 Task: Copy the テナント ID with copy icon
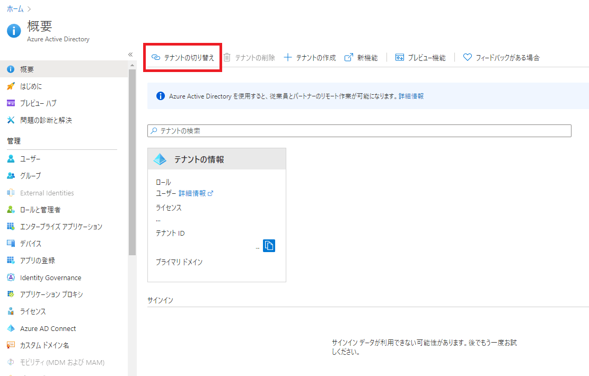pyautogui.click(x=269, y=246)
